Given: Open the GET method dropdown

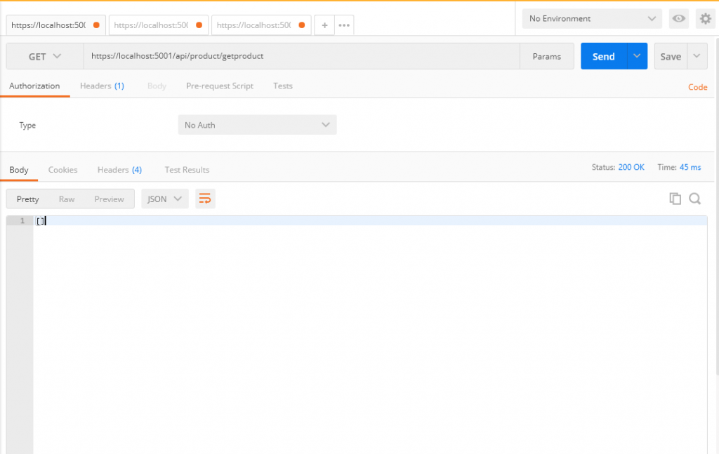Looking at the screenshot, I should pos(45,56).
